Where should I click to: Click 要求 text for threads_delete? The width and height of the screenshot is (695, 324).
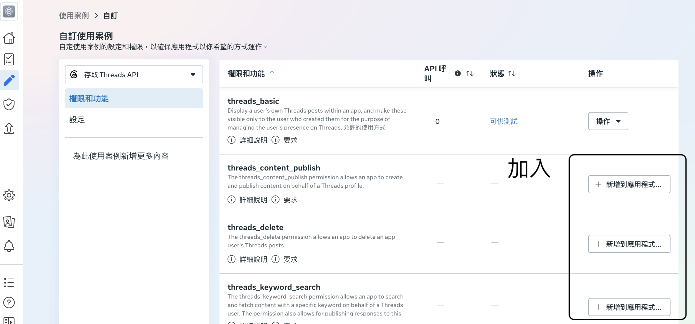click(290, 259)
